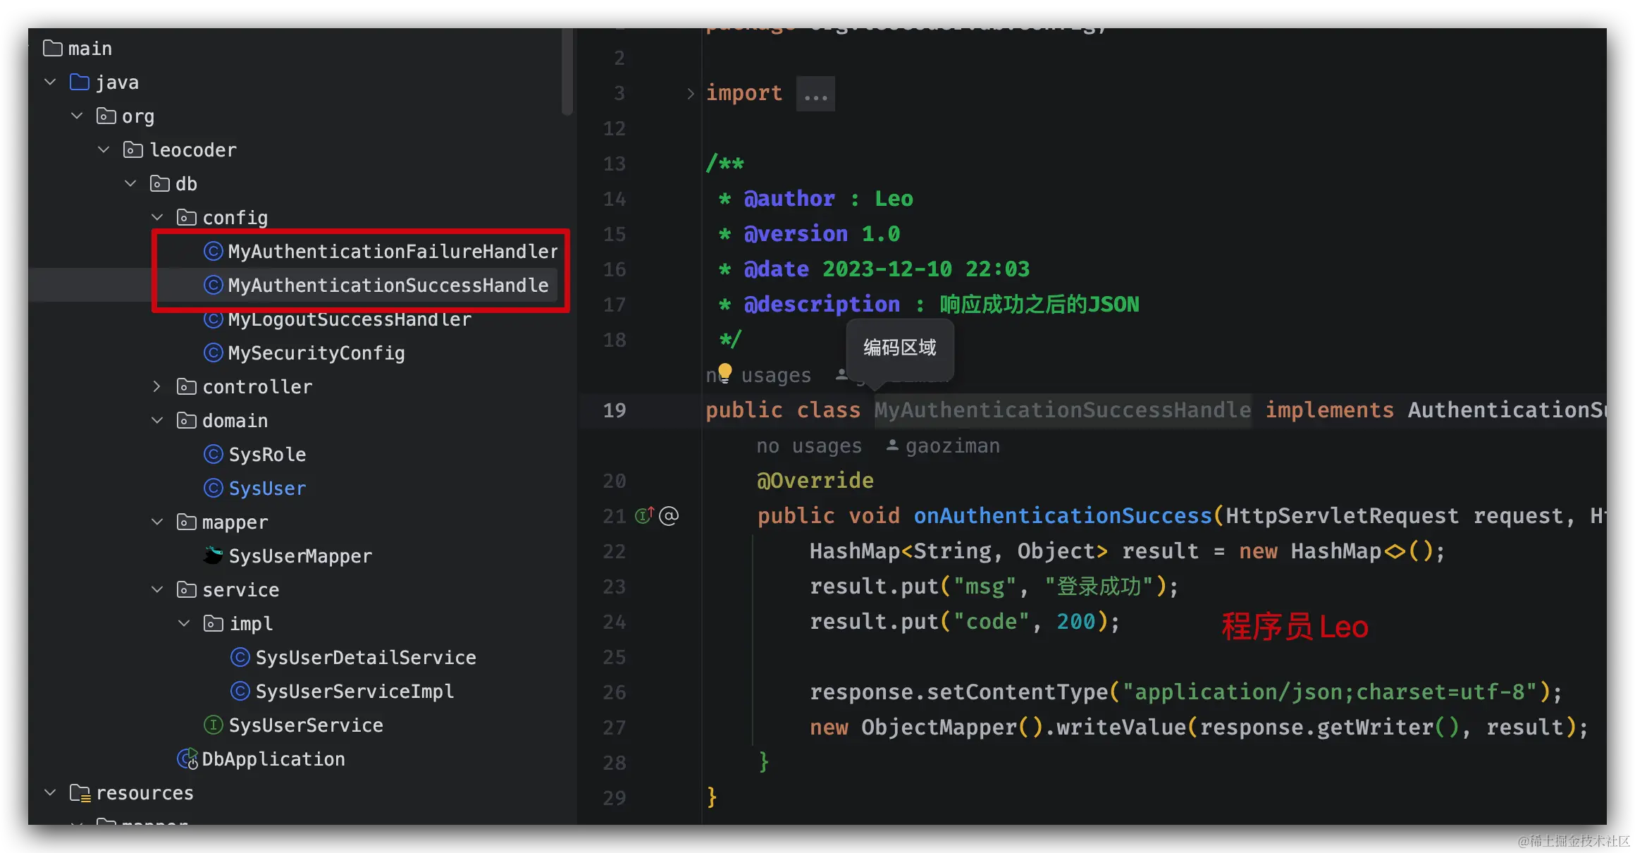Click the folded import ellipsis placeholder
The width and height of the screenshot is (1635, 853).
pyautogui.click(x=815, y=94)
